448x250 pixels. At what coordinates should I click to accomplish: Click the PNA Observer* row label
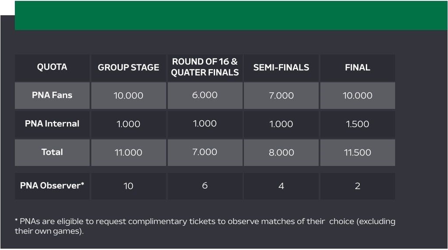pyautogui.click(x=52, y=186)
